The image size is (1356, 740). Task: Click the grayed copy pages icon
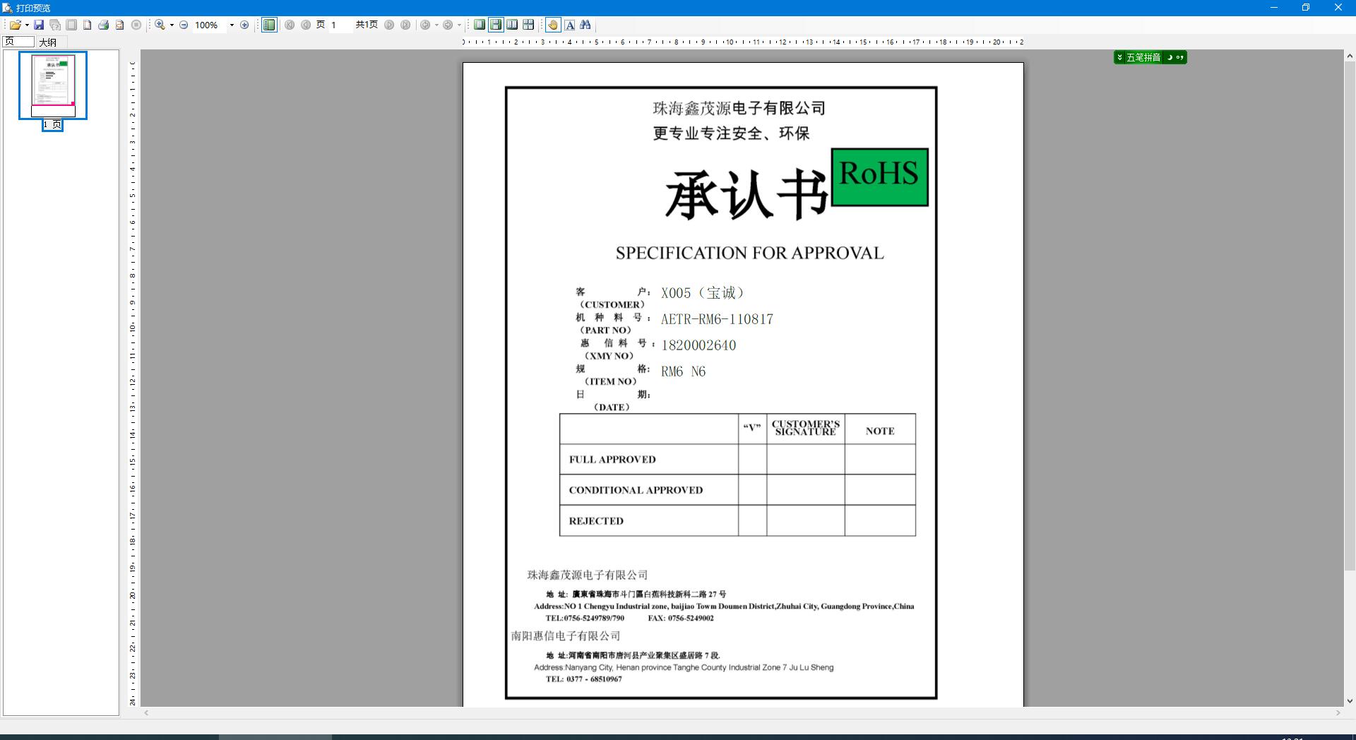[55, 25]
